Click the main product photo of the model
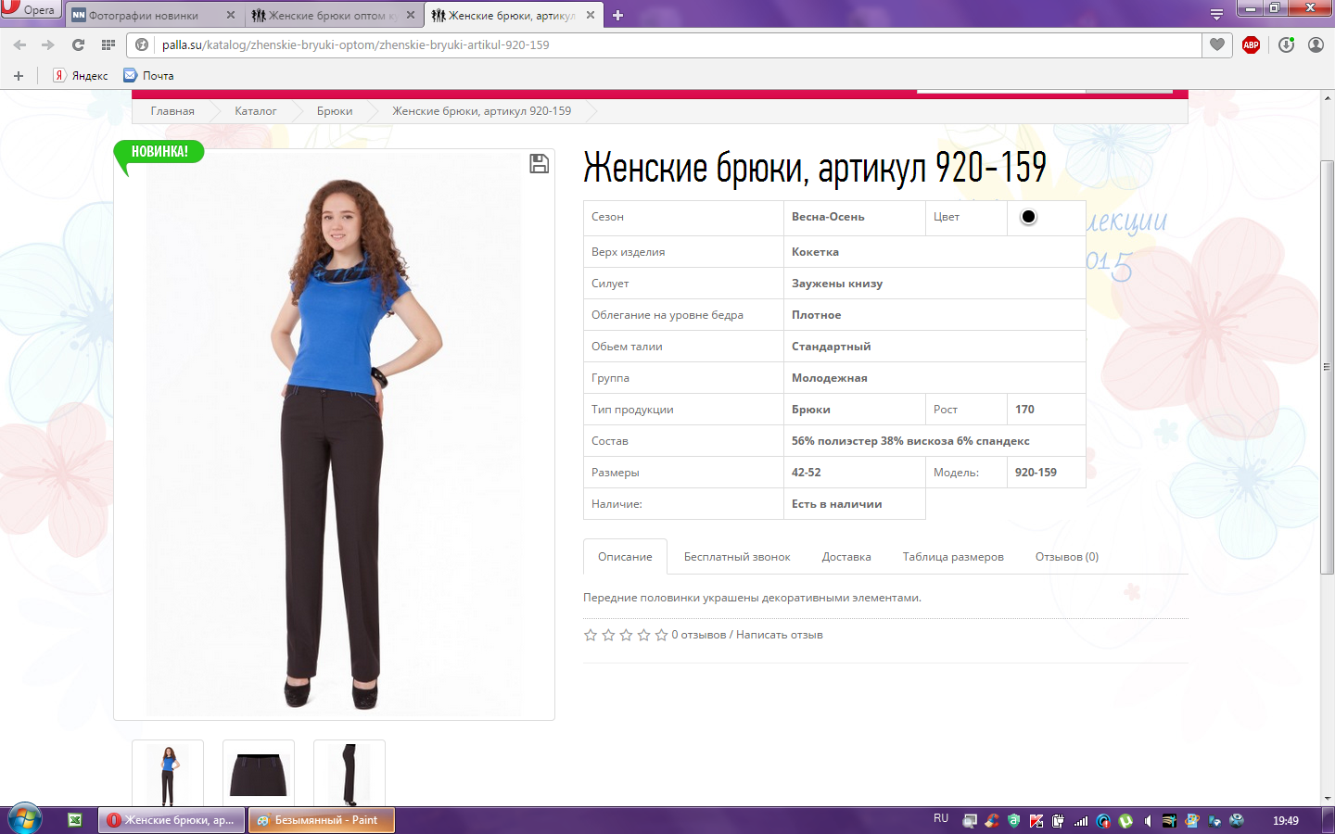 (334, 435)
